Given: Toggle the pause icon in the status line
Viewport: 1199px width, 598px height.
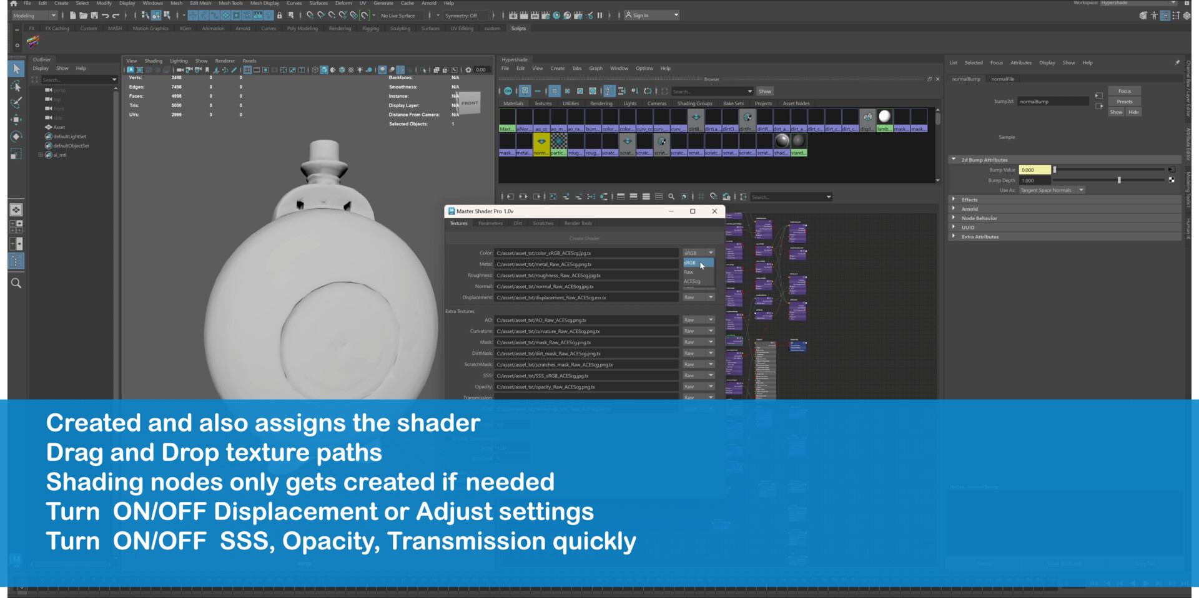Looking at the screenshot, I should click(600, 15).
